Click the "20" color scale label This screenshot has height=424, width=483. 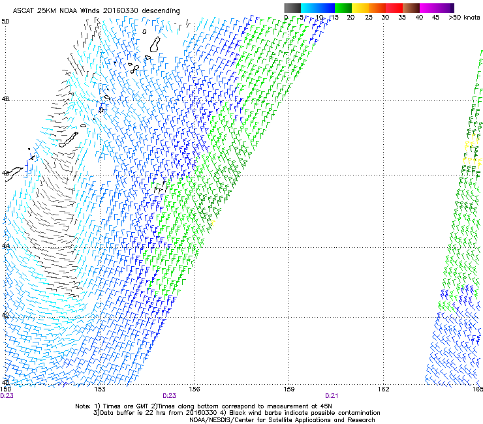(351, 17)
